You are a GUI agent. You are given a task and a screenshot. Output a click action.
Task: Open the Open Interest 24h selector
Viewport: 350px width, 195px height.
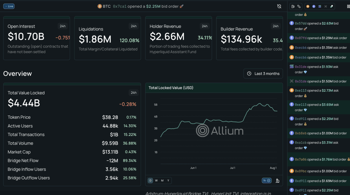(x=62, y=26)
